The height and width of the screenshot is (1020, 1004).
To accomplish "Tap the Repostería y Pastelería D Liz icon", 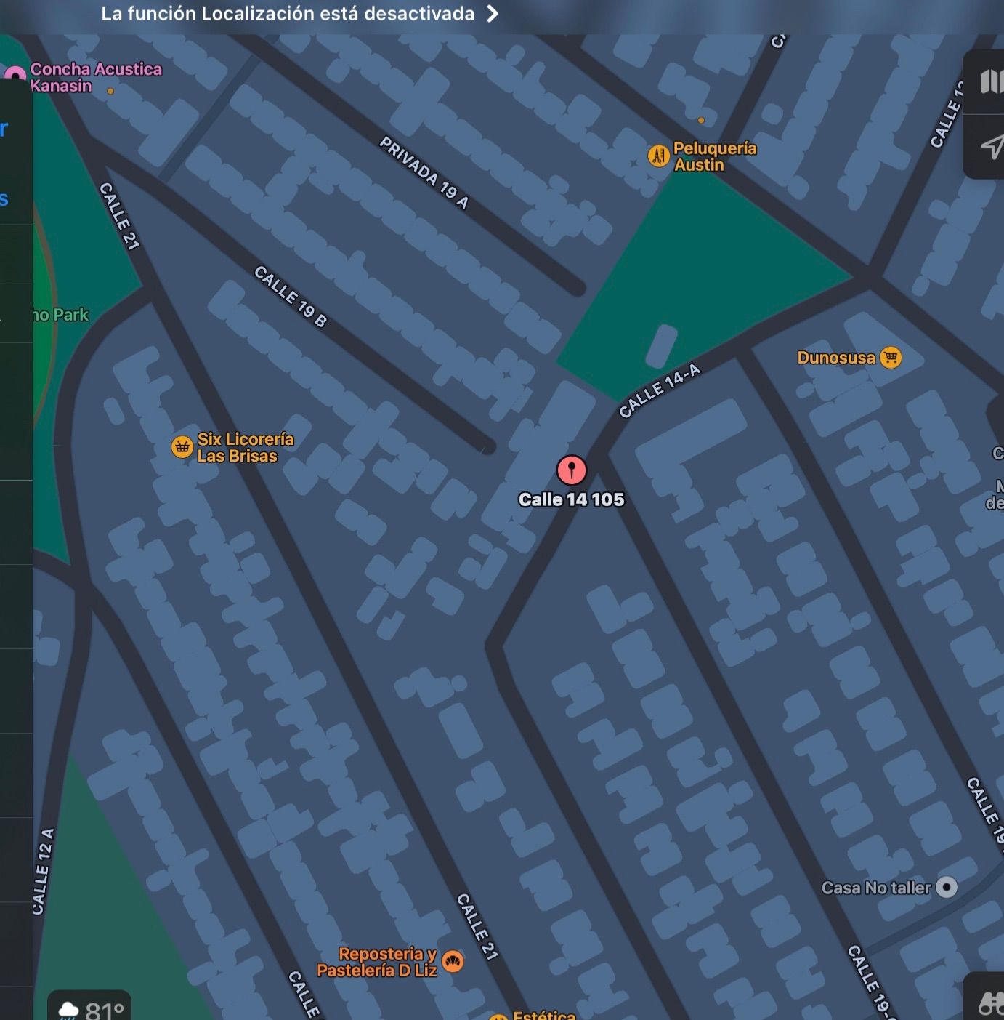I will [x=453, y=961].
